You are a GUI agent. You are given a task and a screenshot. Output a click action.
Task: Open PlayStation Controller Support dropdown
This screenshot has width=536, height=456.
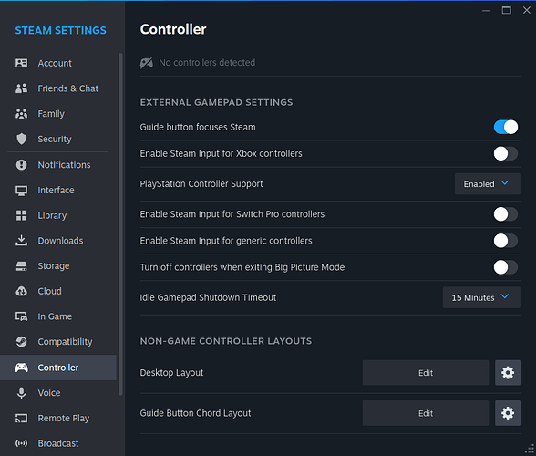(487, 183)
